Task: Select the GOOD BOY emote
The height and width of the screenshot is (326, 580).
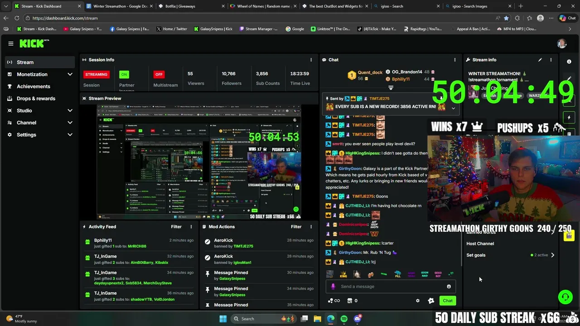Action: (438, 274)
